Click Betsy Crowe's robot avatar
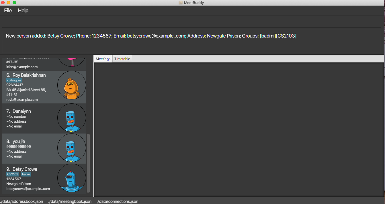 point(72,178)
